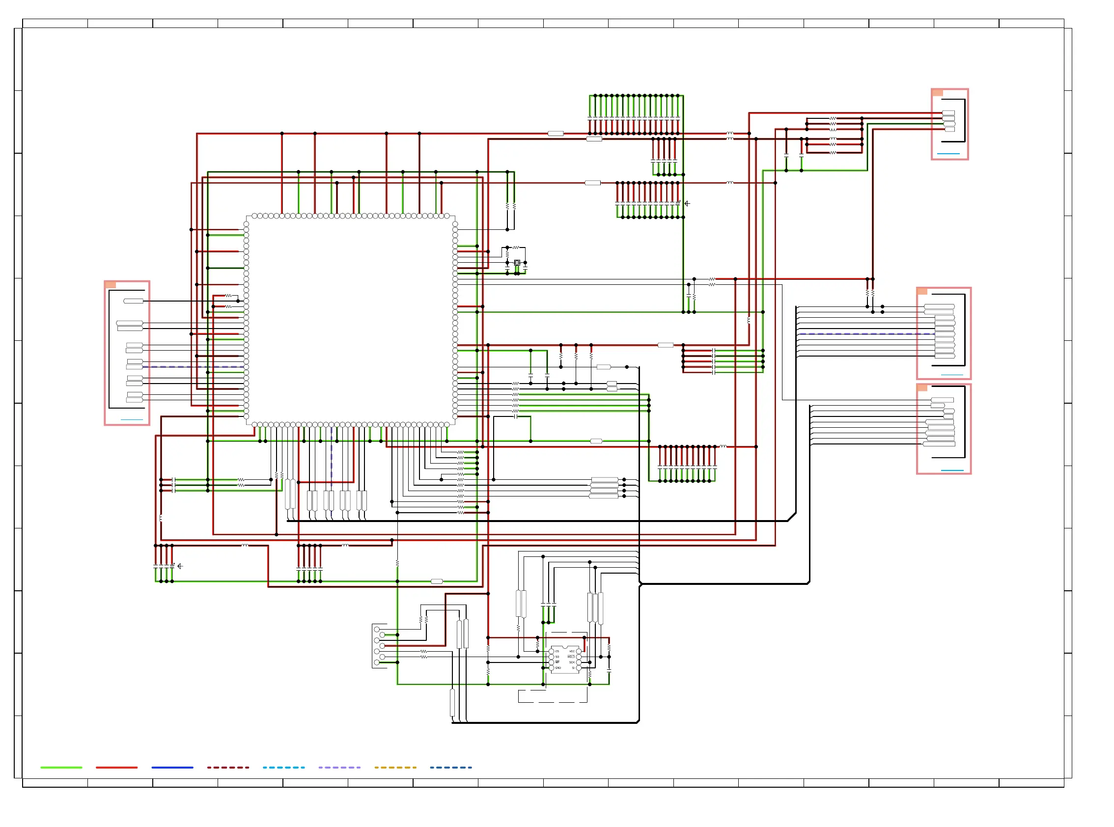Select the crystal oscillator symbol beside the main chip
The height and width of the screenshot is (827, 1114).
pos(517,263)
